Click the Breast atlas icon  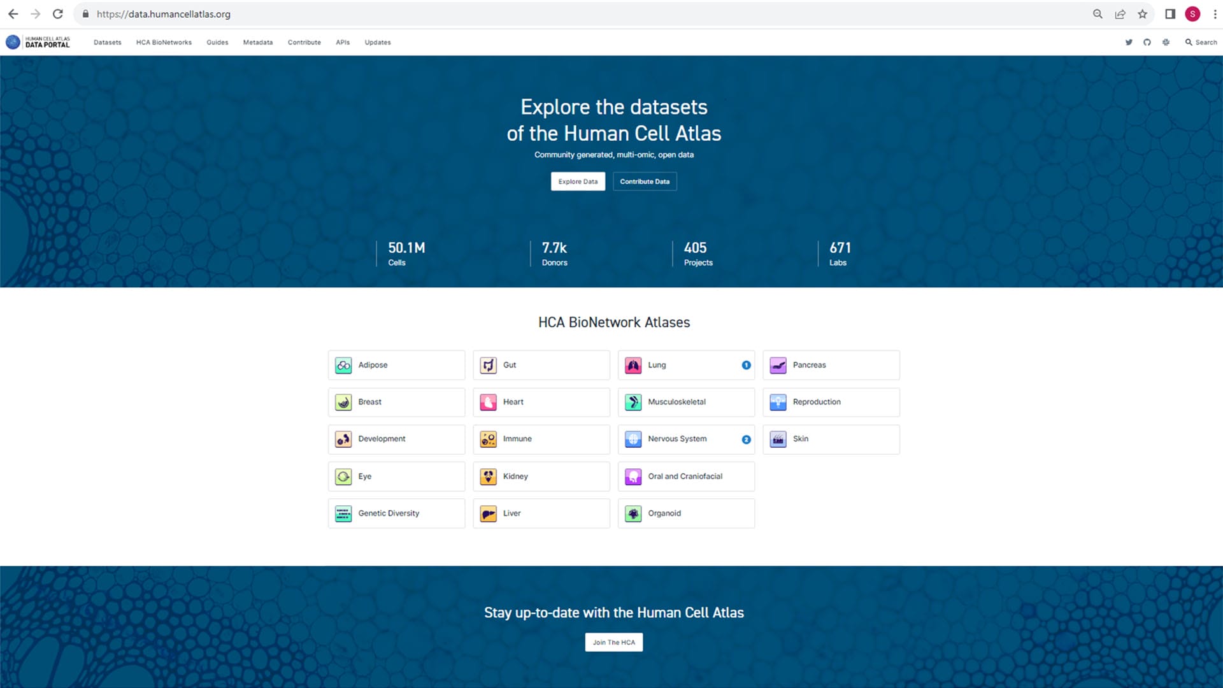coord(343,403)
